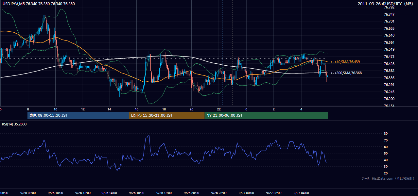Click price level 76.291 on the axis
Viewport: 418px width, 196px height.
pyautogui.click(x=389, y=85)
